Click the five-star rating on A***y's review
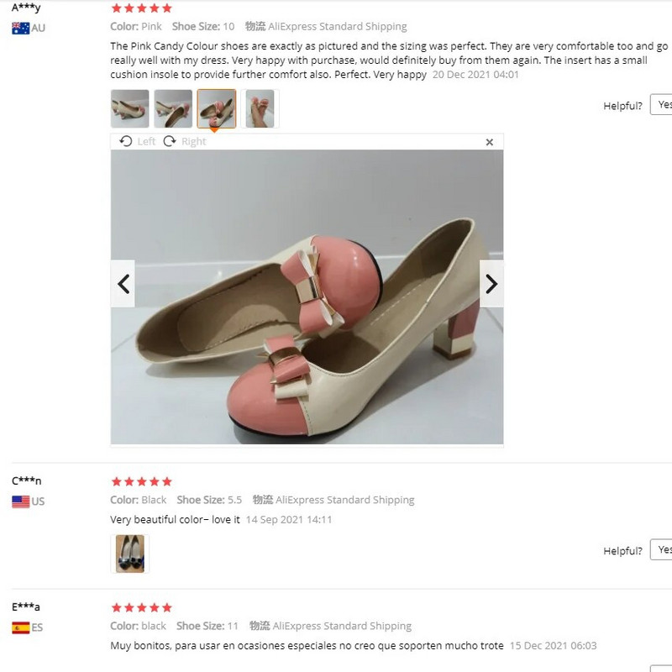 [x=141, y=8]
